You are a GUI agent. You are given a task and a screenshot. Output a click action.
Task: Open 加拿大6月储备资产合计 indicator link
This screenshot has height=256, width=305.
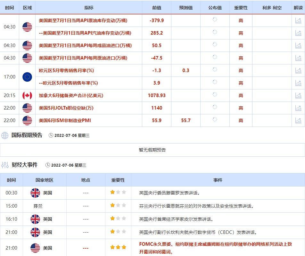click(71, 95)
